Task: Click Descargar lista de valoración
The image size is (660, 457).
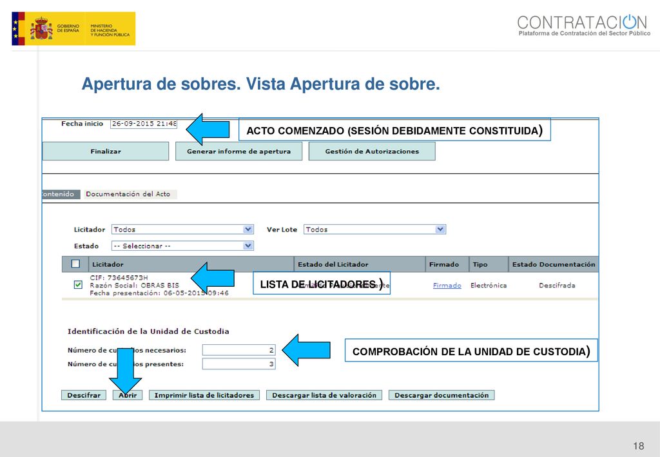Action: point(324,395)
